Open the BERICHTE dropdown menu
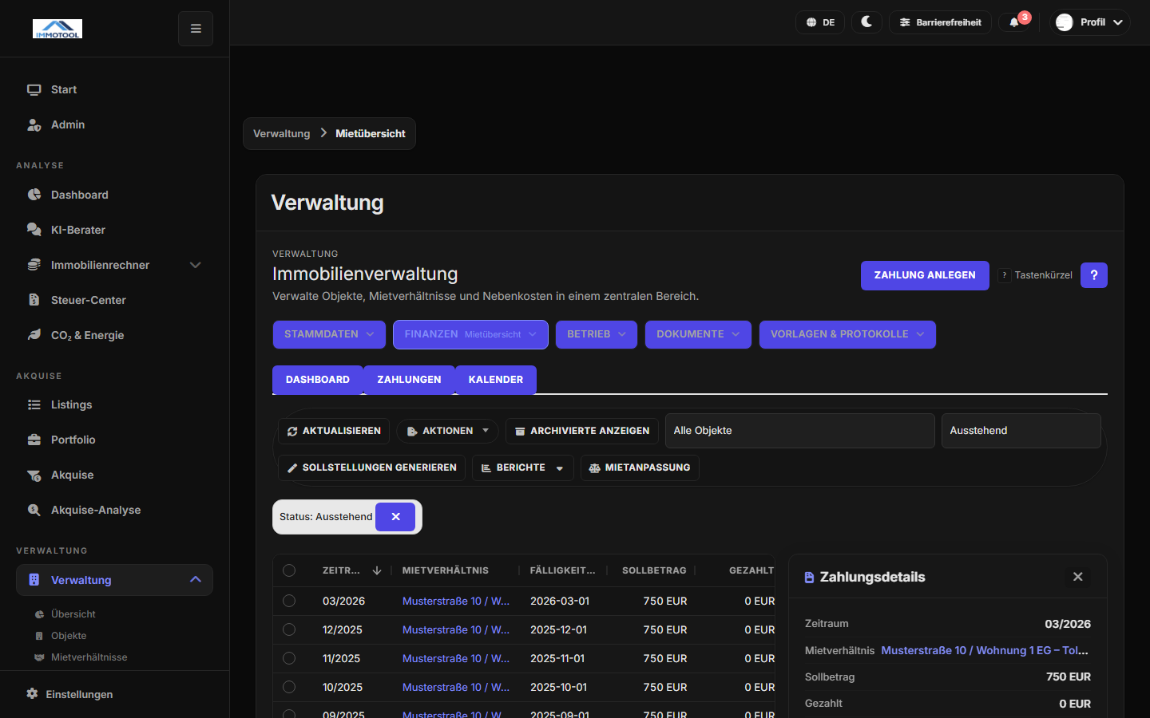The width and height of the screenshot is (1150, 718). tap(522, 467)
